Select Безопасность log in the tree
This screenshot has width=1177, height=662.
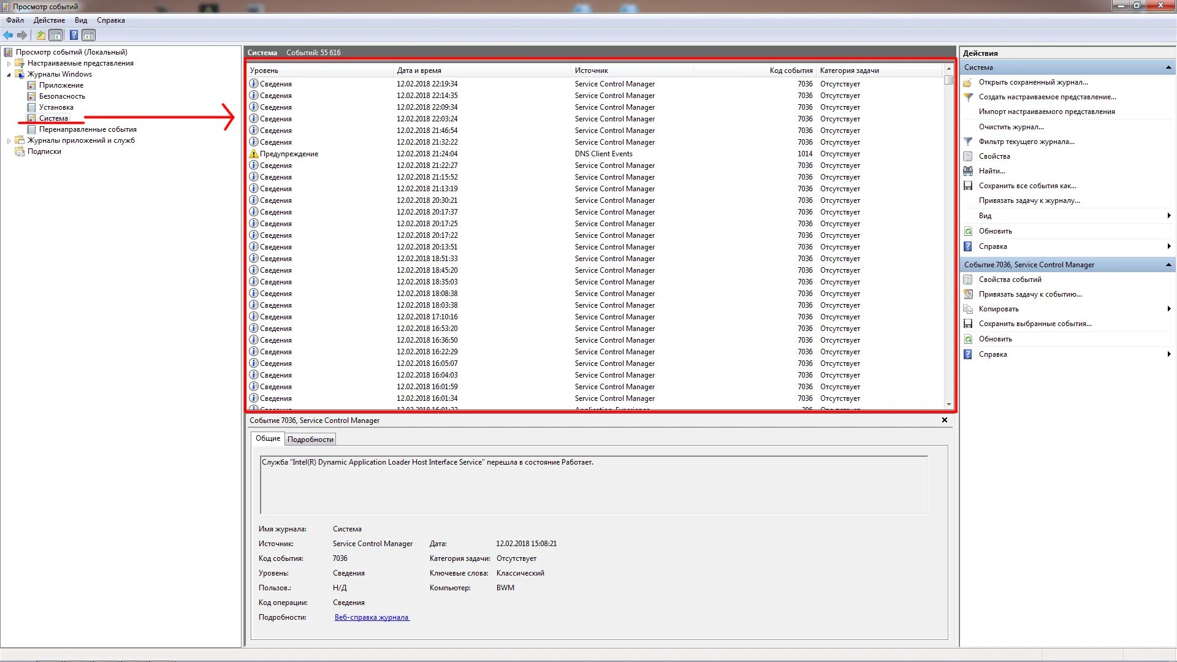click(62, 96)
